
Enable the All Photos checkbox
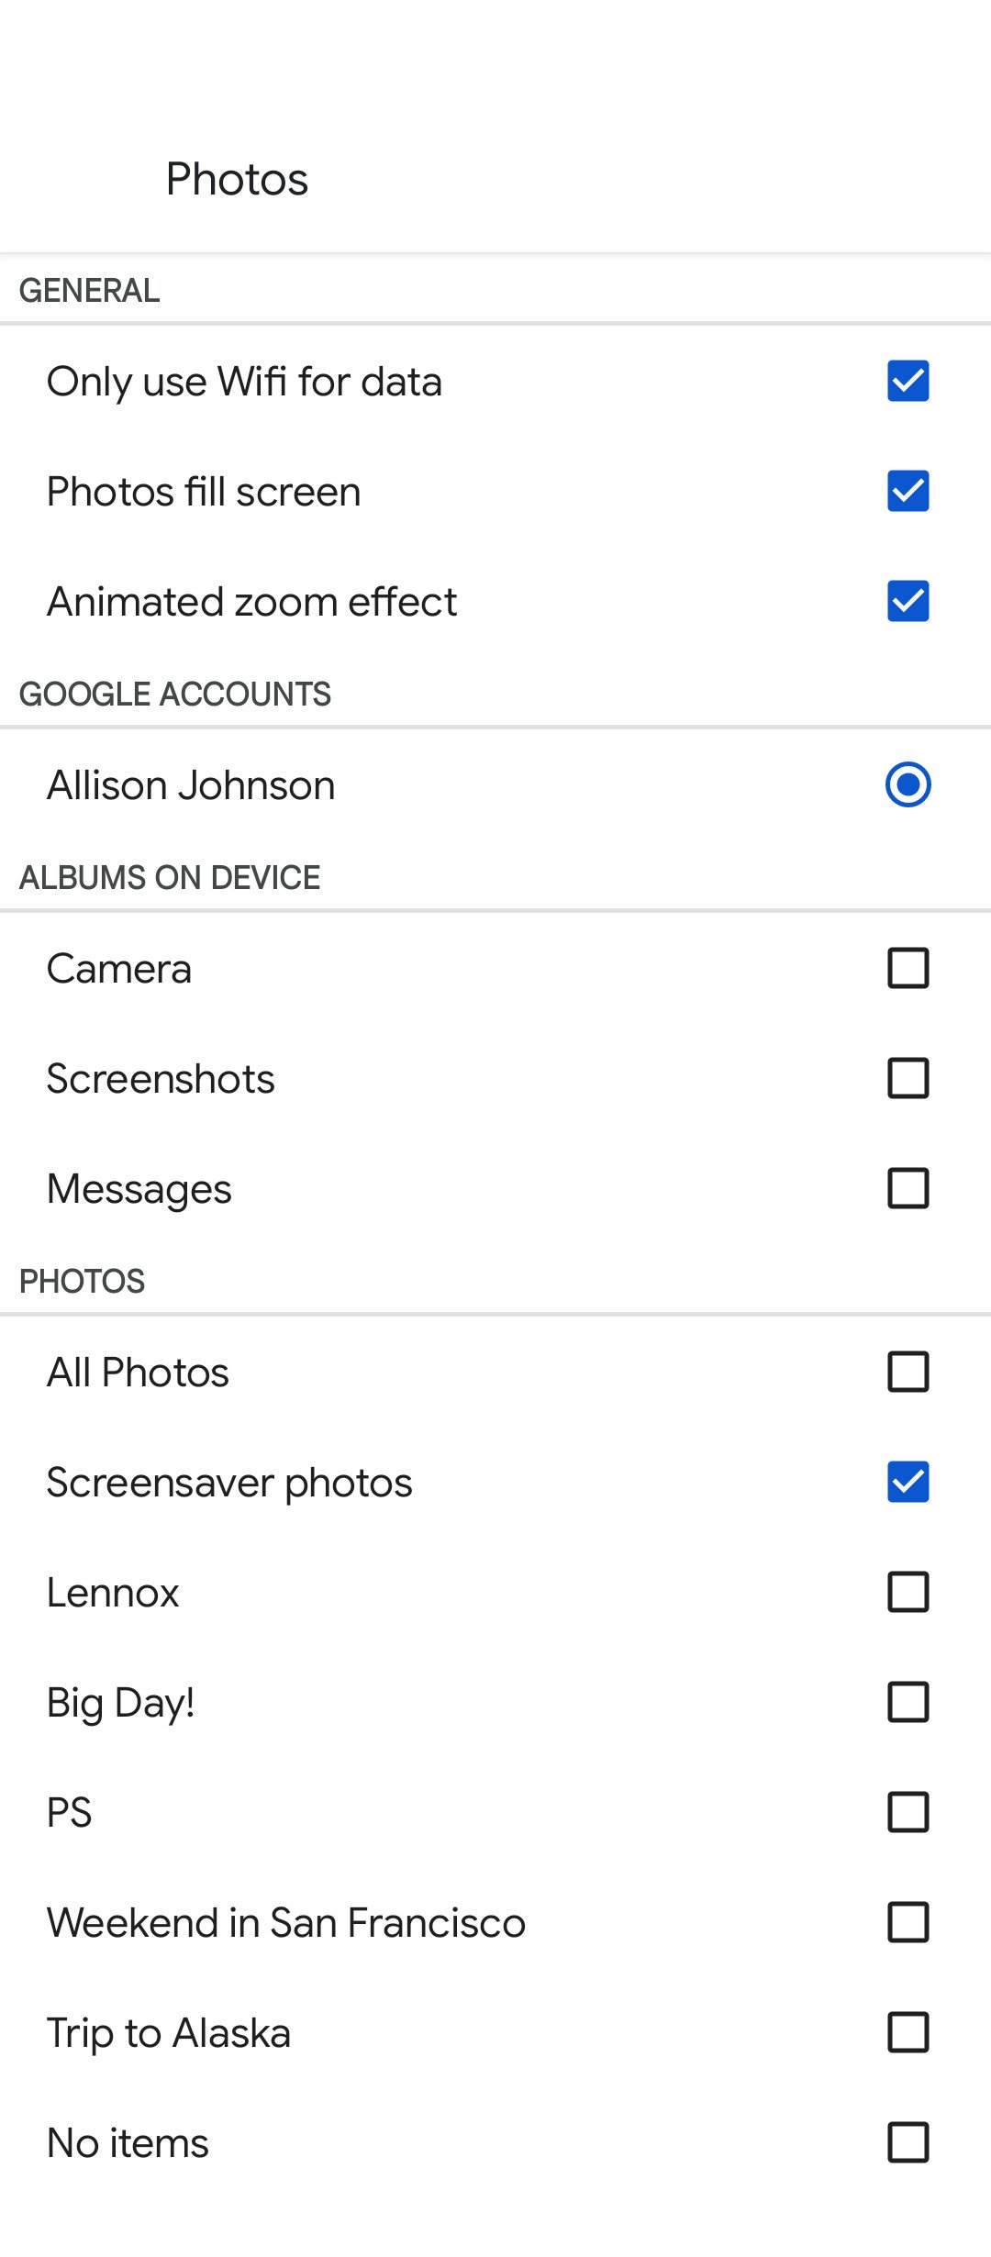click(907, 1372)
